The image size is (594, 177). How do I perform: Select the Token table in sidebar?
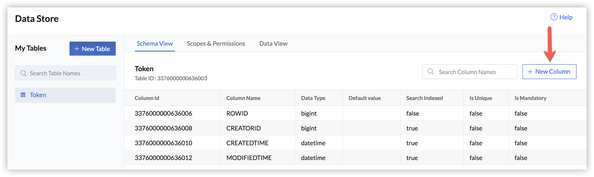coord(38,95)
